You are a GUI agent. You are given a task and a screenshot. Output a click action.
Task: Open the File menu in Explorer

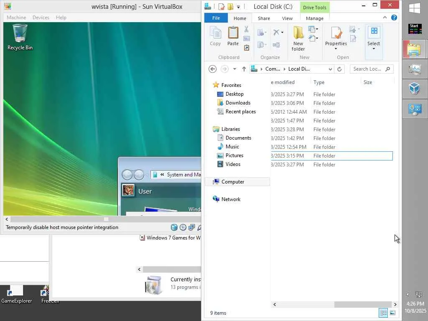point(216,18)
